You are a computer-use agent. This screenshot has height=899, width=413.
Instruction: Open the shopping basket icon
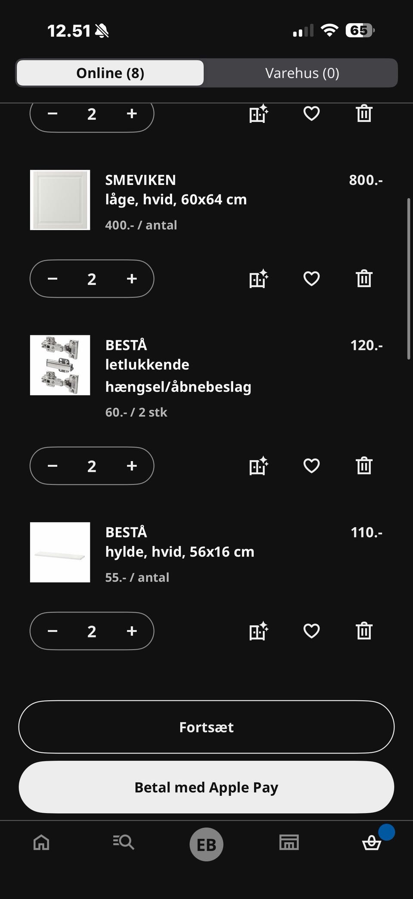(x=371, y=842)
